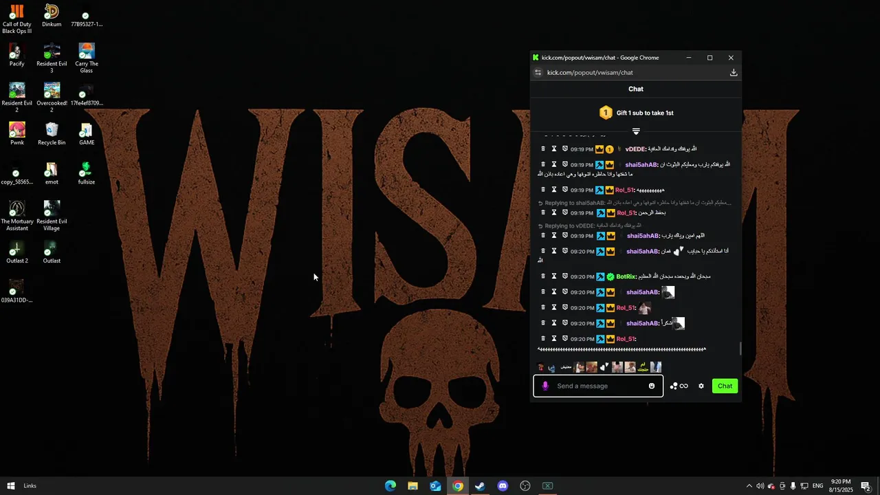880x495 pixels.
Task: Open Steam from the taskbar
Action: (480, 486)
